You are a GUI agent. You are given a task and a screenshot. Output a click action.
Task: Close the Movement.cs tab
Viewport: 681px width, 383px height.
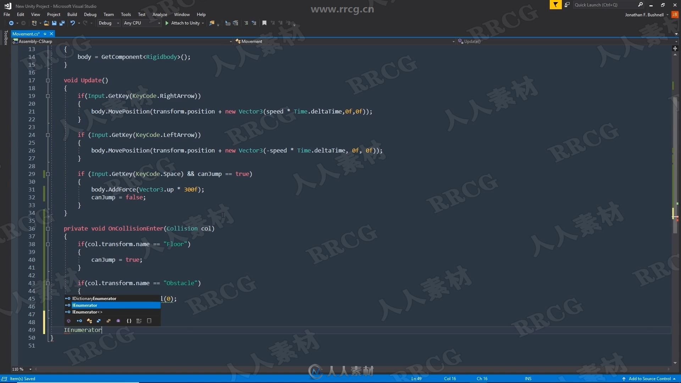coord(51,34)
